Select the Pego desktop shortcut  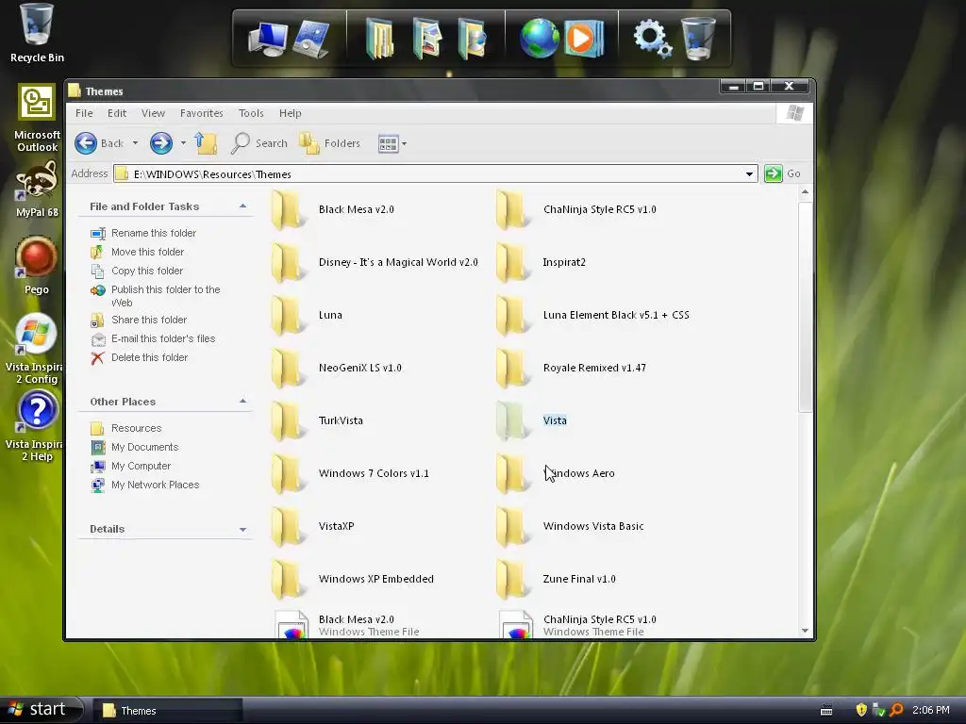click(x=37, y=265)
